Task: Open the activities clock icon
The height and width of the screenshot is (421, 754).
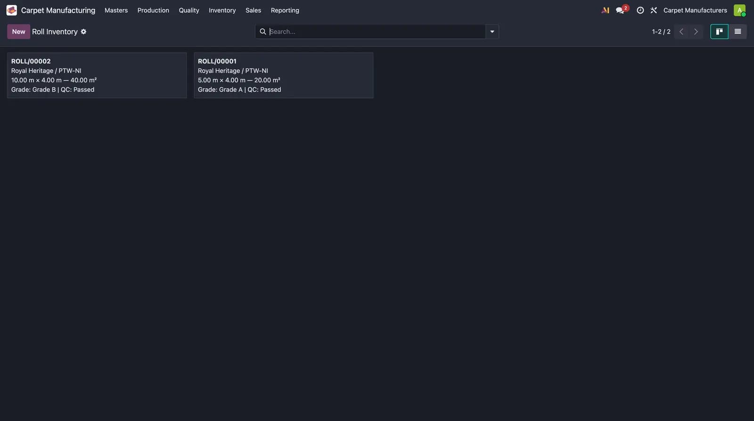Action: [x=640, y=10]
